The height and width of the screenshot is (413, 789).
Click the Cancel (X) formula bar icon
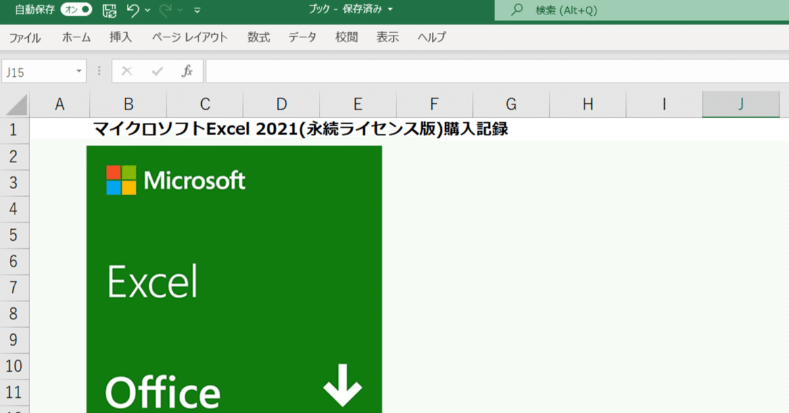point(127,72)
